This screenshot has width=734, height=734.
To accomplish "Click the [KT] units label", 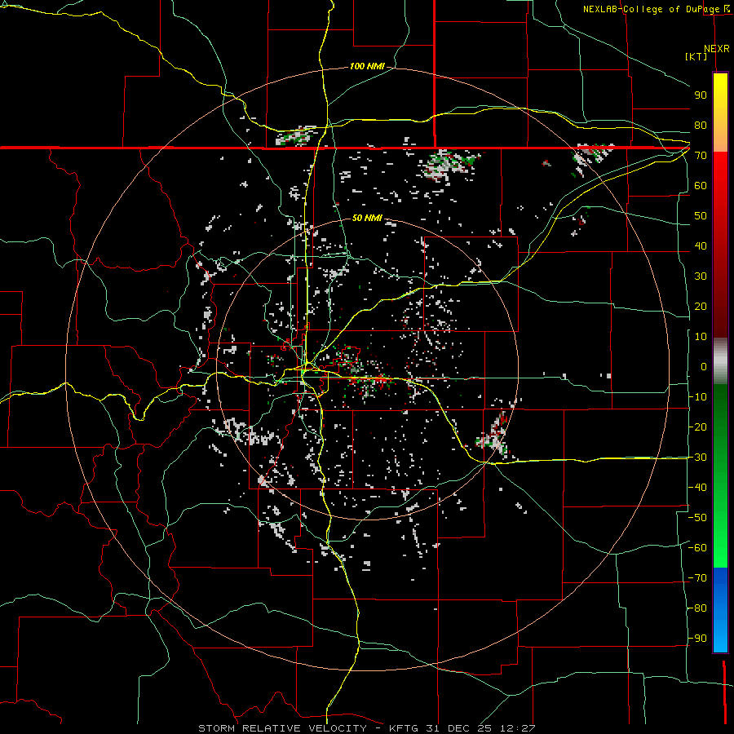I will click(x=696, y=56).
